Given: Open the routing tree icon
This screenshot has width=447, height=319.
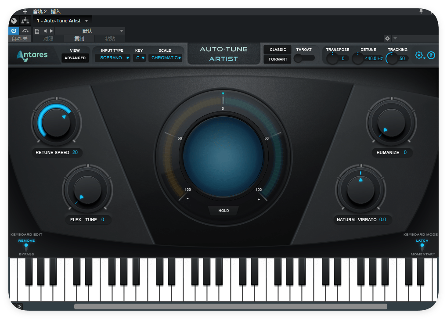Looking at the screenshot, I should [25, 21].
